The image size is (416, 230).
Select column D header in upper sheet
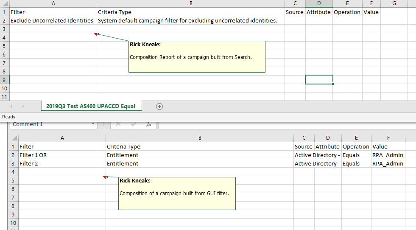tap(319, 3)
